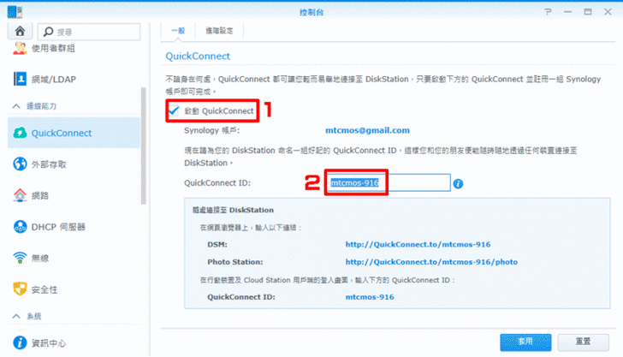
Task: Collapse the 系統 section
Action: 16,317
